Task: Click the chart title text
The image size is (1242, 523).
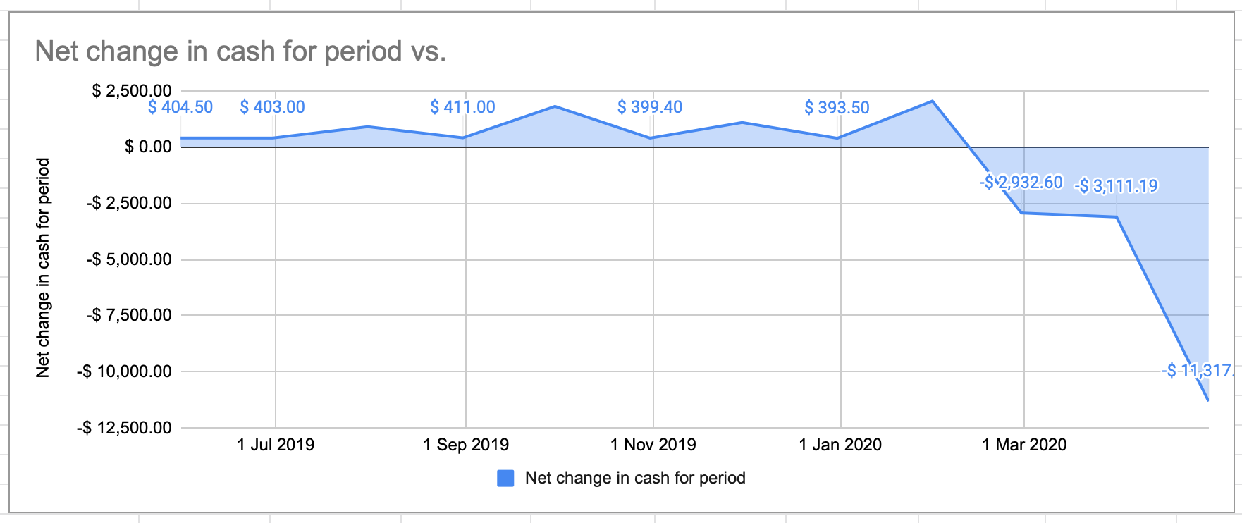Action: (240, 51)
